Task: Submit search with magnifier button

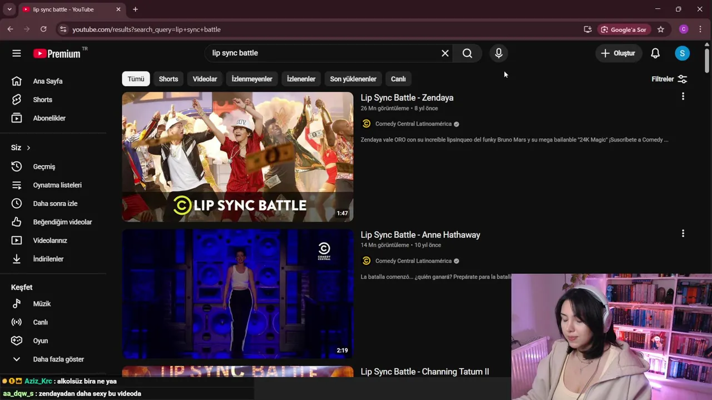Action: click(467, 53)
